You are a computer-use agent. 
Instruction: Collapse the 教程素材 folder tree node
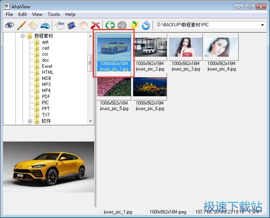pos(23,36)
